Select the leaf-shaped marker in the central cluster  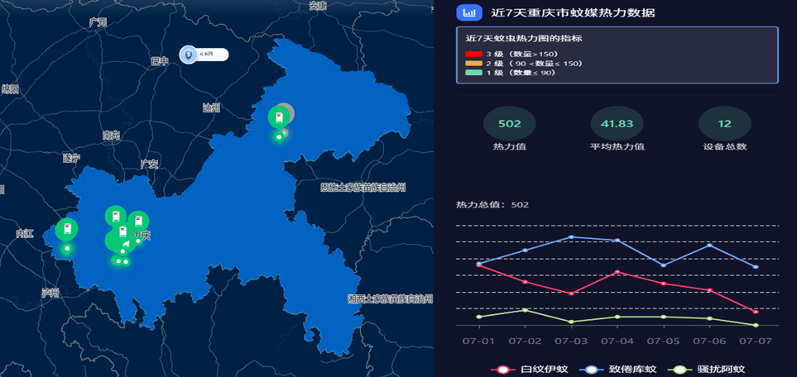tap(125, 245)
